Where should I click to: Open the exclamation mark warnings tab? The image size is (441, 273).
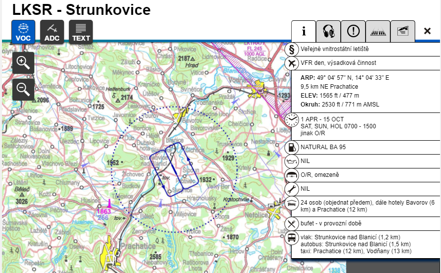[x=353, y=31]
